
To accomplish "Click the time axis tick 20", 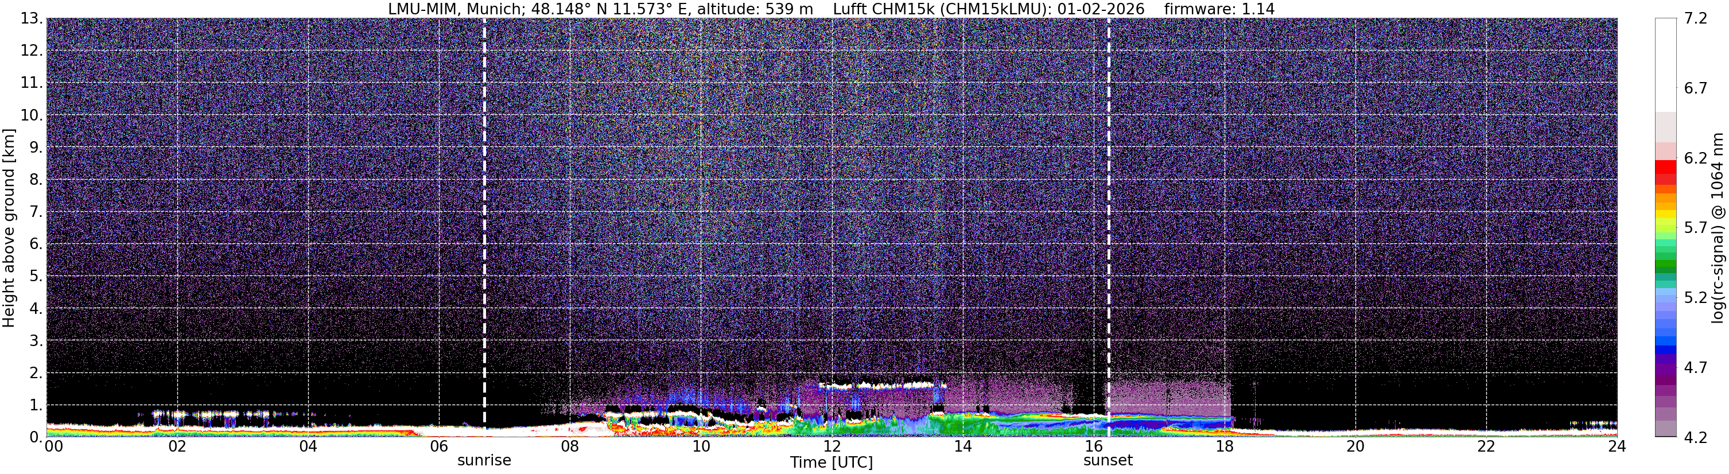I will pos(1355,447).
